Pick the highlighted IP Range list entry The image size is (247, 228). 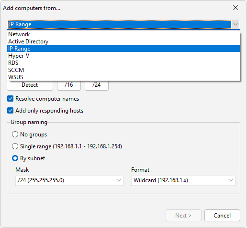[123, 49]
